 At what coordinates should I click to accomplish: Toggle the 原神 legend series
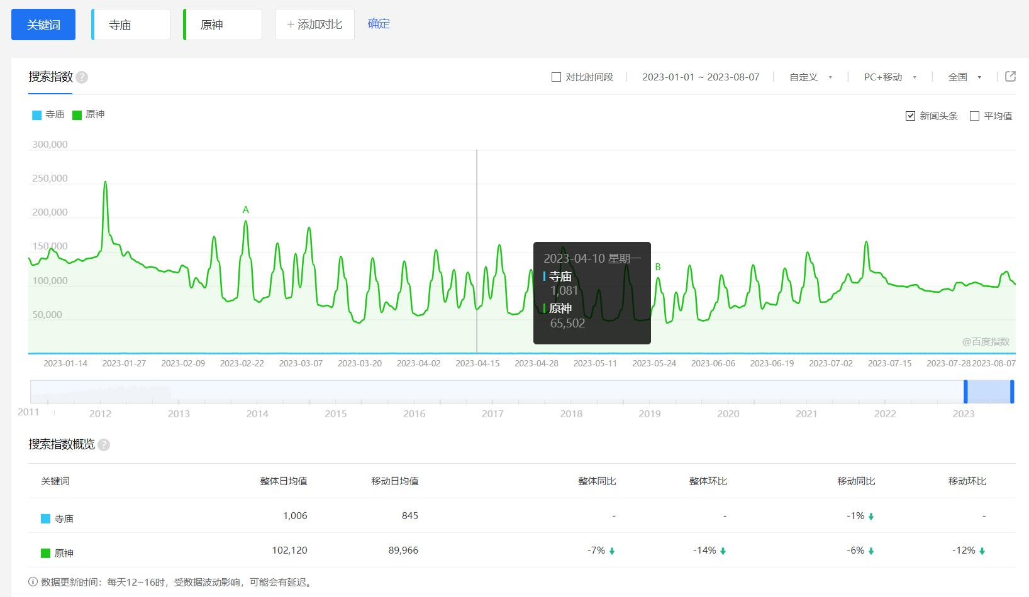click(x=89, y=114)
